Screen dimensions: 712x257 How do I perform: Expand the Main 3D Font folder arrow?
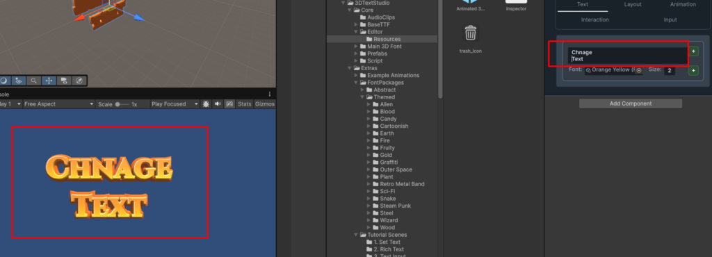tap(357, 47)
